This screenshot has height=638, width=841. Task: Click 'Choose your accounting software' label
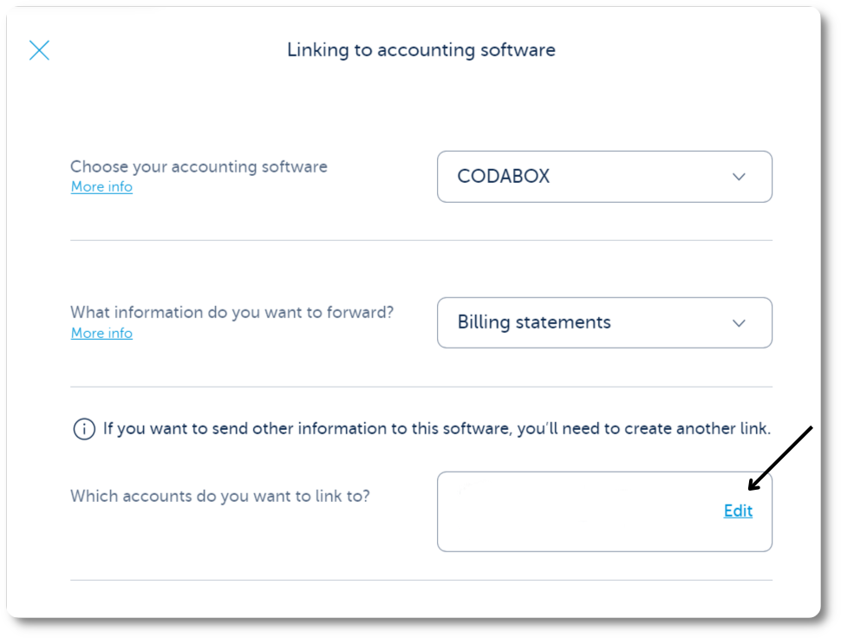(x=199, y=166)
